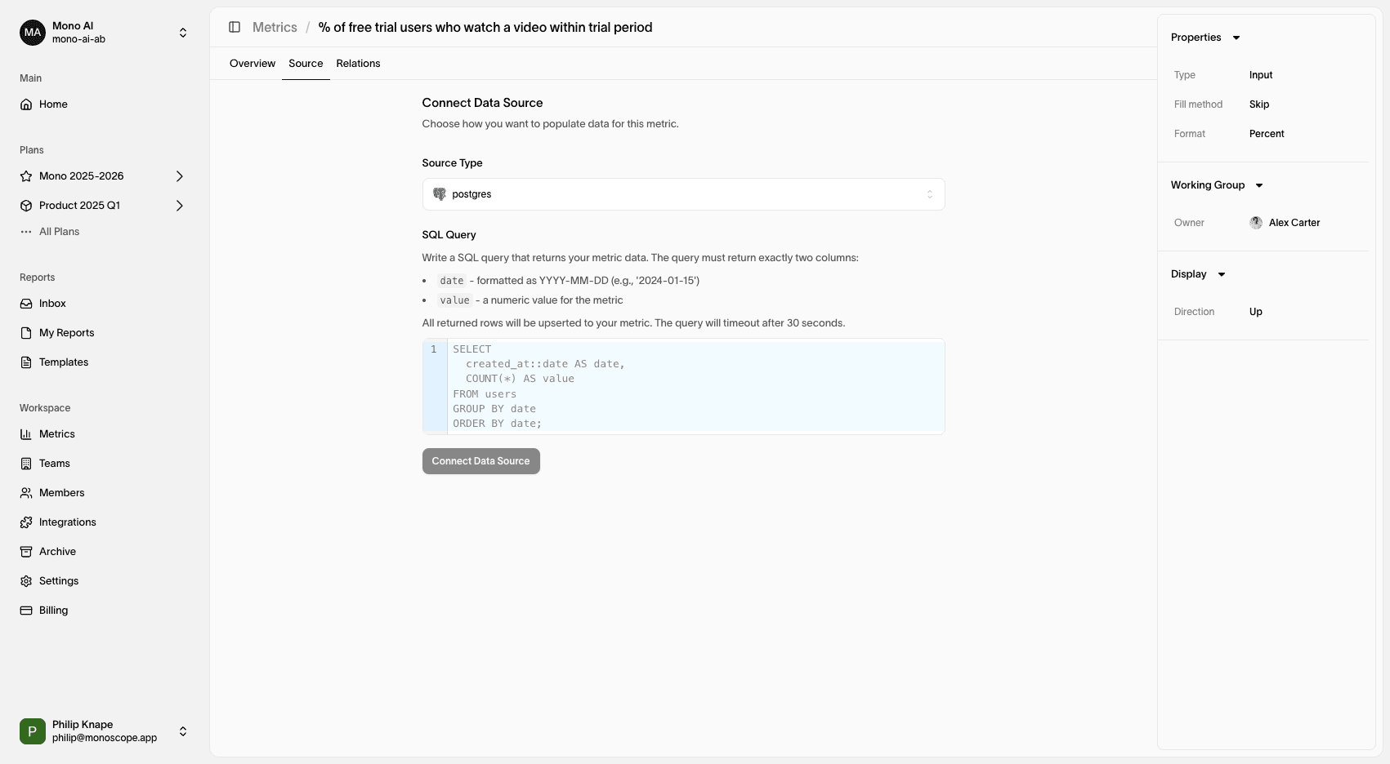
Task: Open the Metrics workspace section
Action: coord(56,433)
